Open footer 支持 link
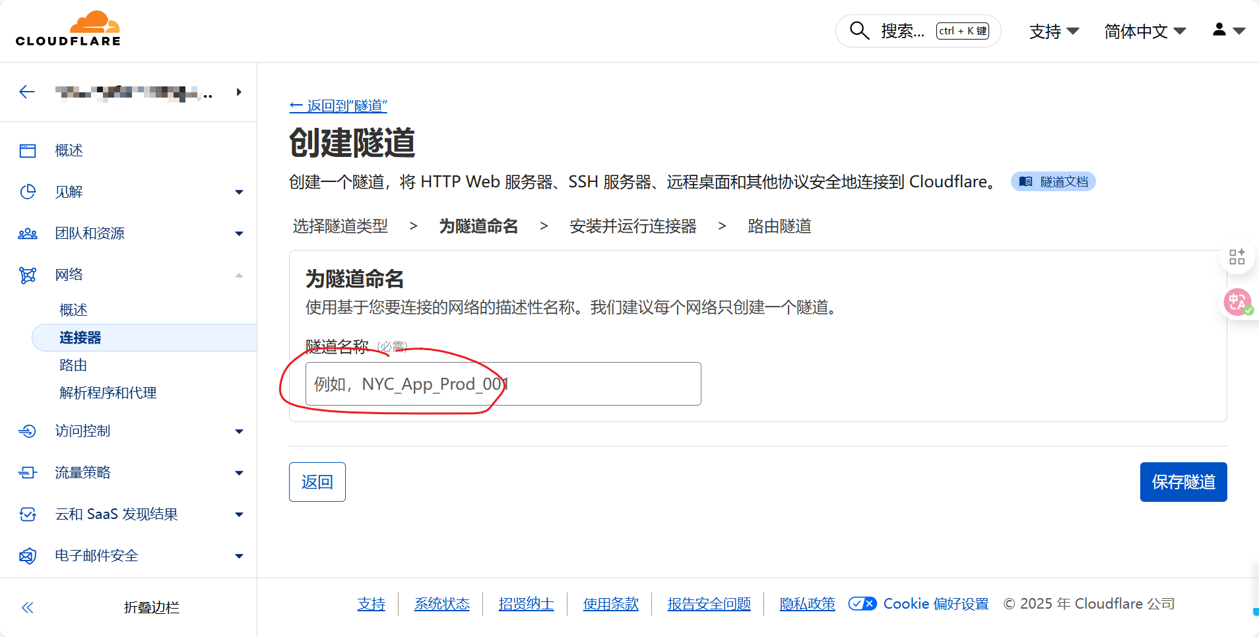 coord(371,603)
